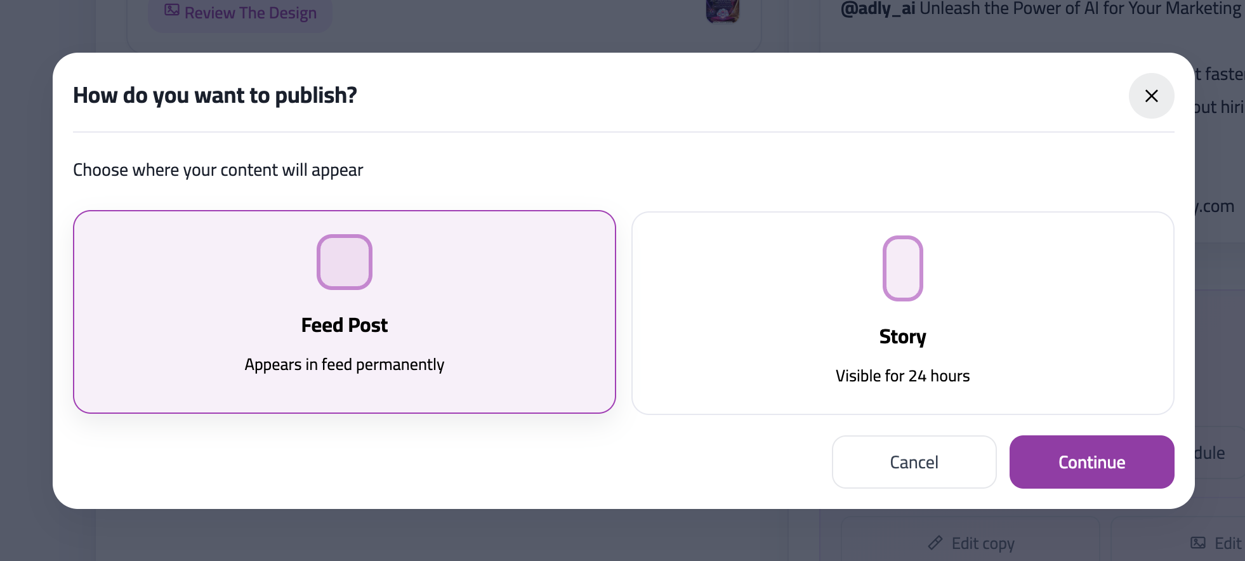Cancel the publish selection
The width and height of the screenshot is (1245, 561).
(914, 462)
